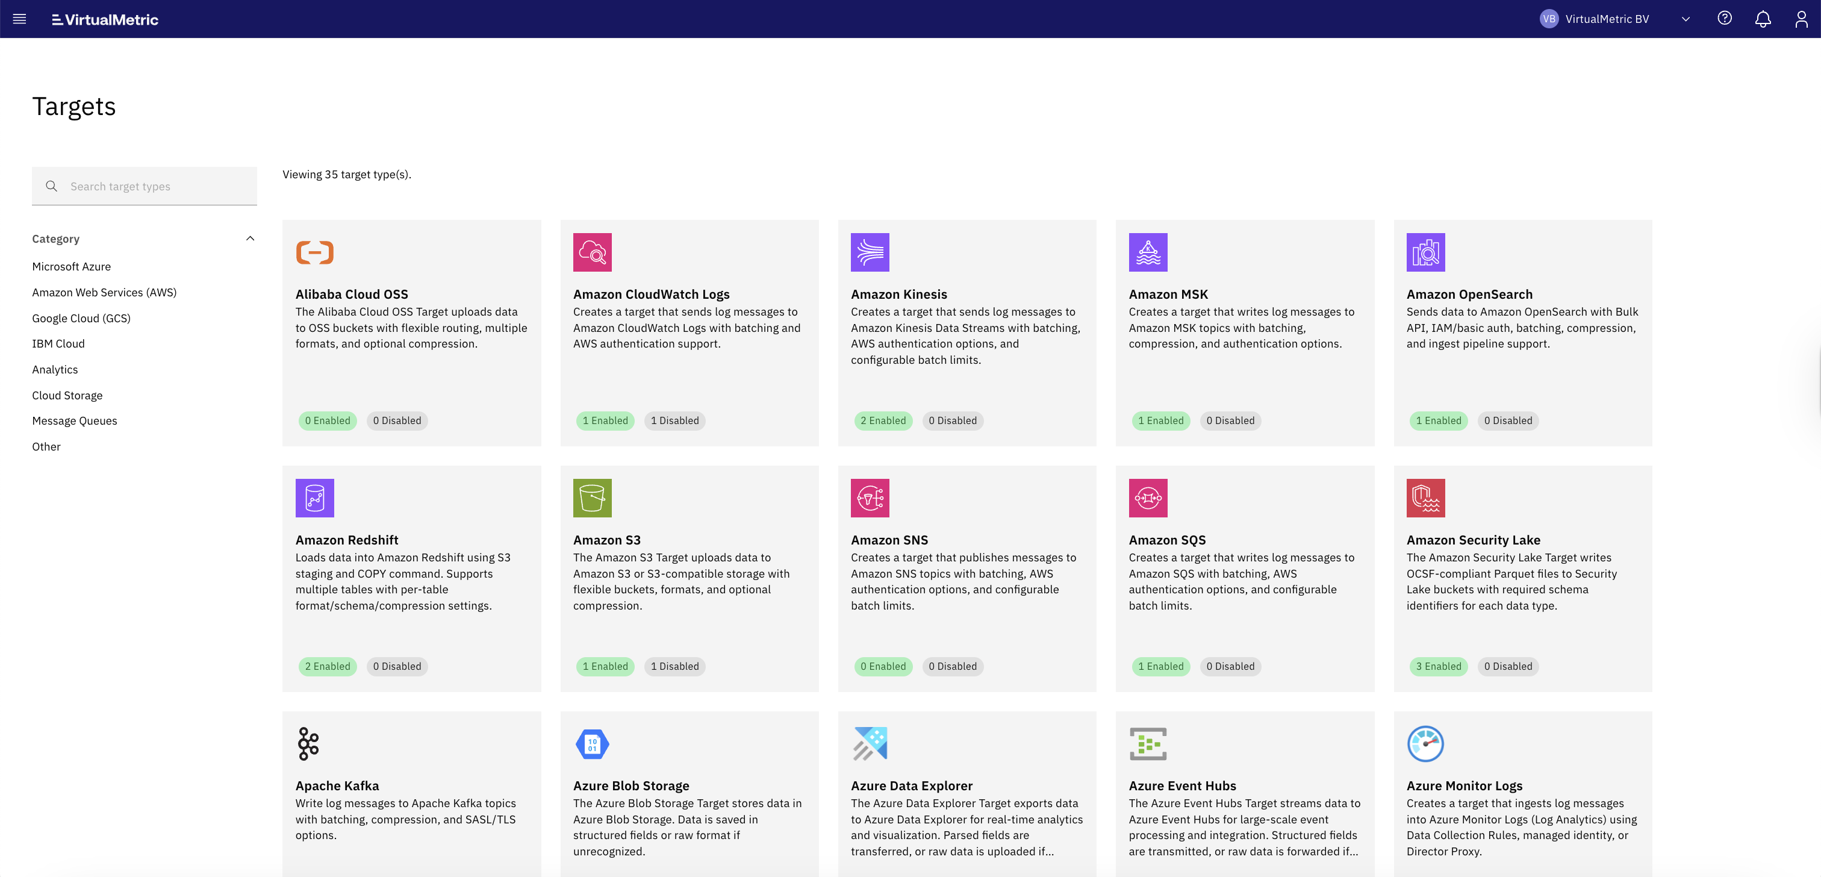This screenshot has height=877, width=1821.
Task: Click the Amazon S3 bucket icon
Action: click(x=592, y=498)
